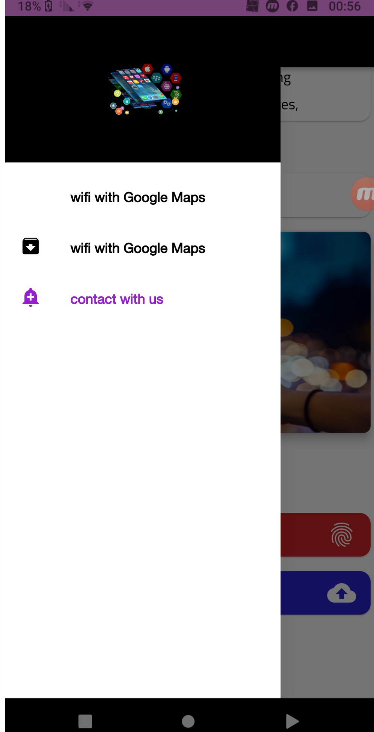Viewport: 374px width, 732px height.
Task: Tap the black archive box icon in drawer
Action: [30, 246]
